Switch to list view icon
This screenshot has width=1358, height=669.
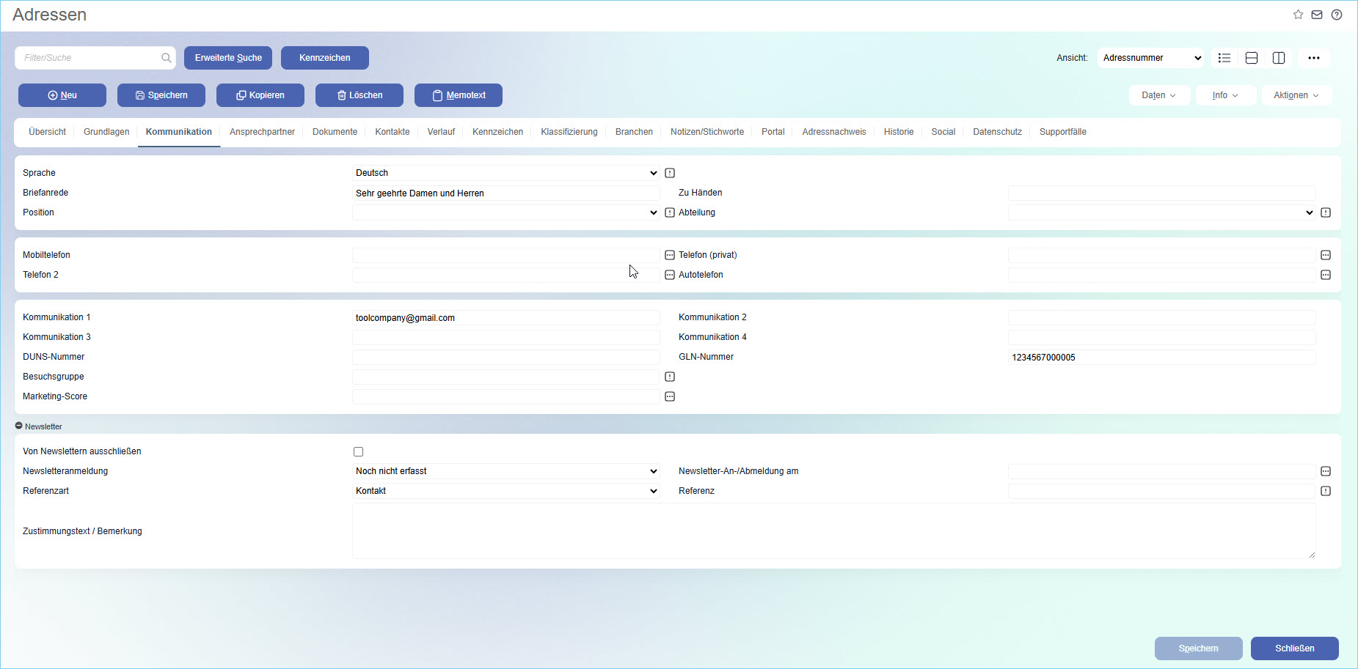point(1224,58)
